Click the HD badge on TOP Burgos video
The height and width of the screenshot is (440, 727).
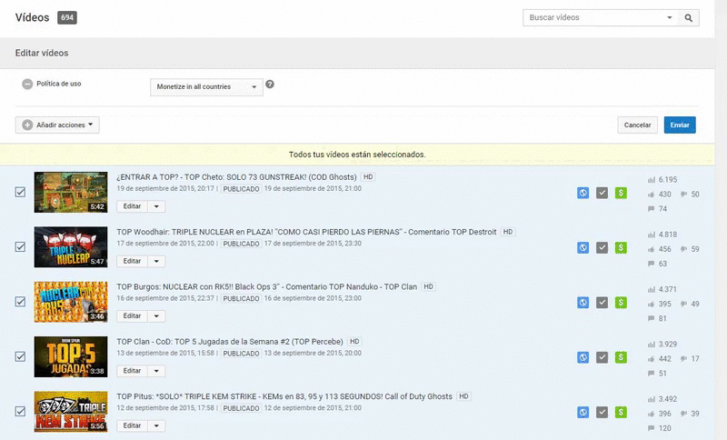tap(428, 286)
